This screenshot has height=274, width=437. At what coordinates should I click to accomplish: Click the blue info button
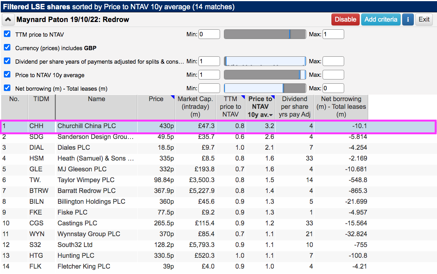pyautogui.click(x=408, y=19)
